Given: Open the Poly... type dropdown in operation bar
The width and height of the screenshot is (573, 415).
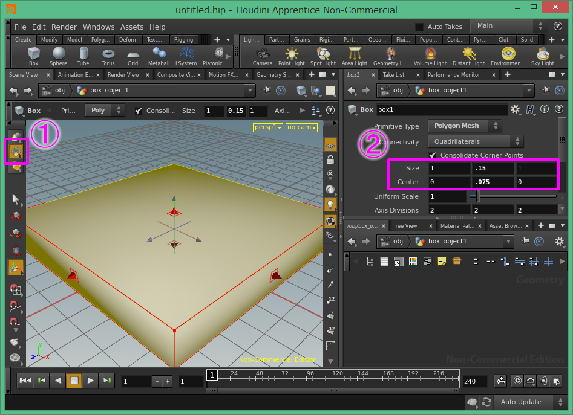Looking at the screenshot, I should point(105,110).
